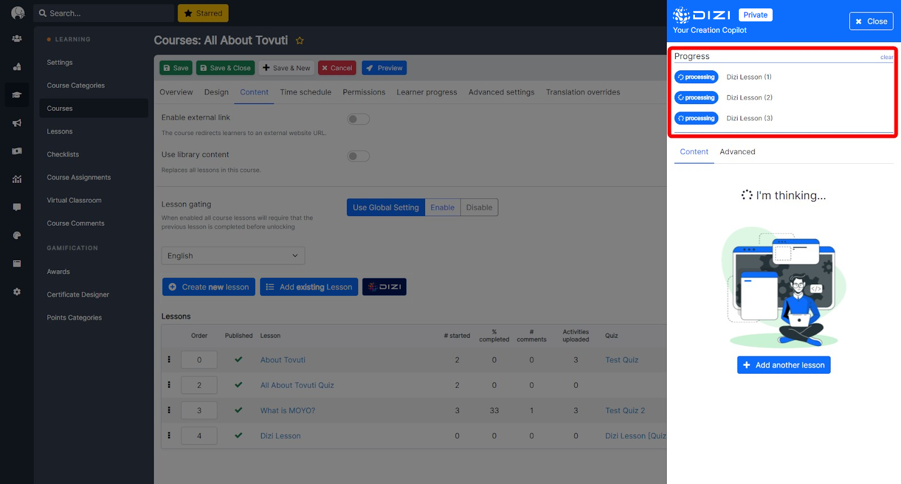Select Use Global Setting for lesson gating
Viewport: 901px width, 484px height.
(x=386, y=207)
